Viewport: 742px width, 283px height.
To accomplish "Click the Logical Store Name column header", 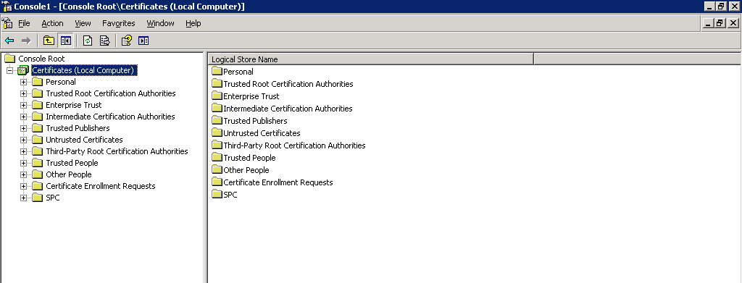I will pos(370,59).
